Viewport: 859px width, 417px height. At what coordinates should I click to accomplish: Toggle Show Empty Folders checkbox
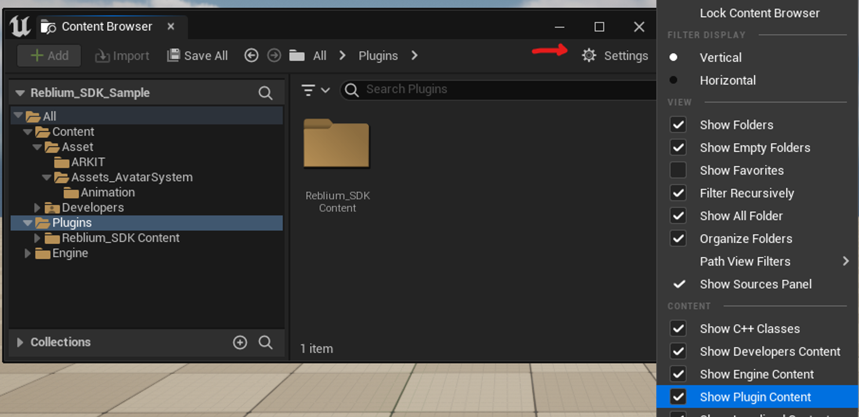[x=678, y=148]
